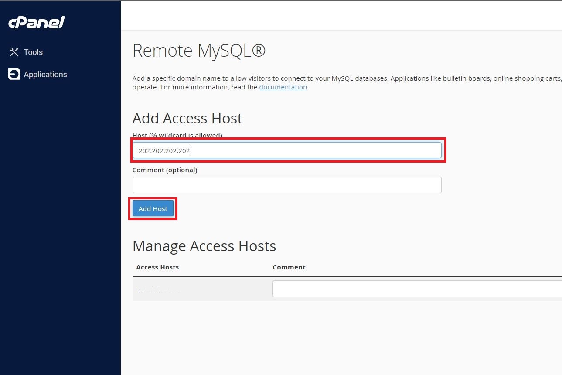Click the Comment column header in table

pyautogui.click(x=289, y=267)
